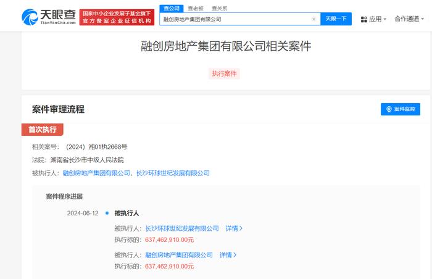This screenshot has height=279, width=432.
Task: Click the page title 融创房地产集团有限公司相关案件
Action: 226,46
